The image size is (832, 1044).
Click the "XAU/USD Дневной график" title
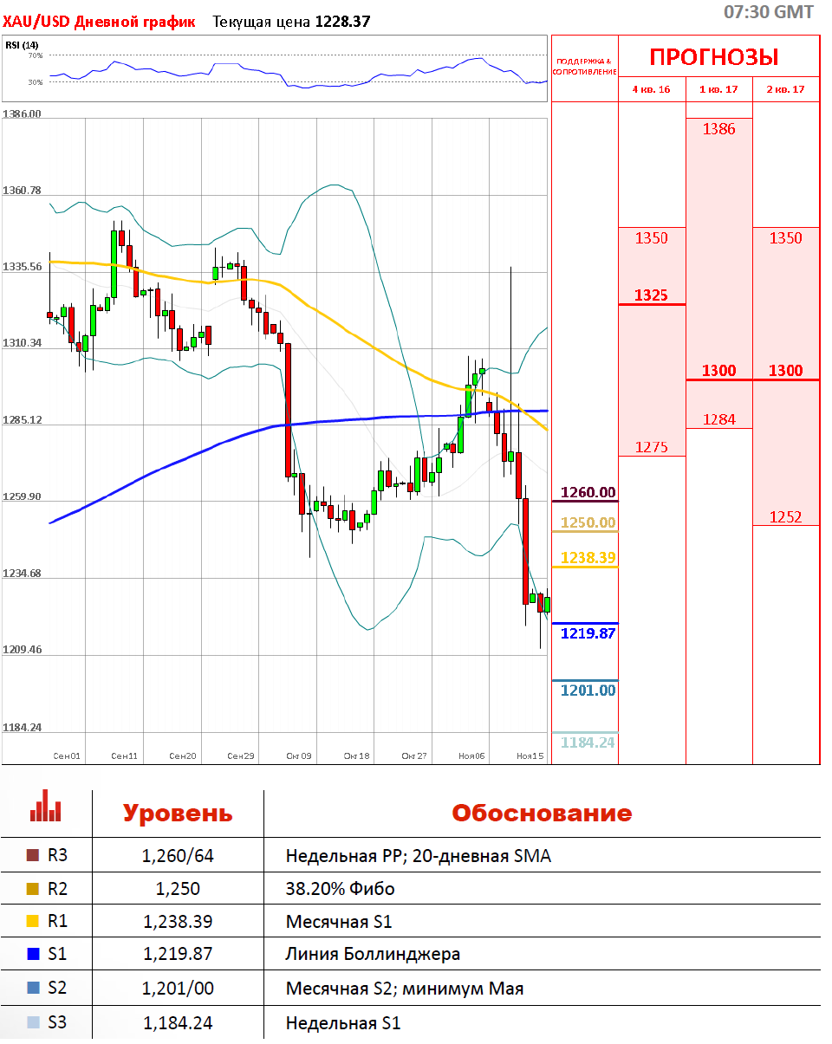click(x=100, y=22)
